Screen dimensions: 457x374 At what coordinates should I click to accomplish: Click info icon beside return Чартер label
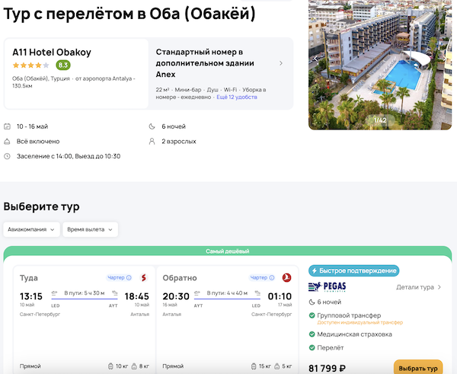pos(273,277)
